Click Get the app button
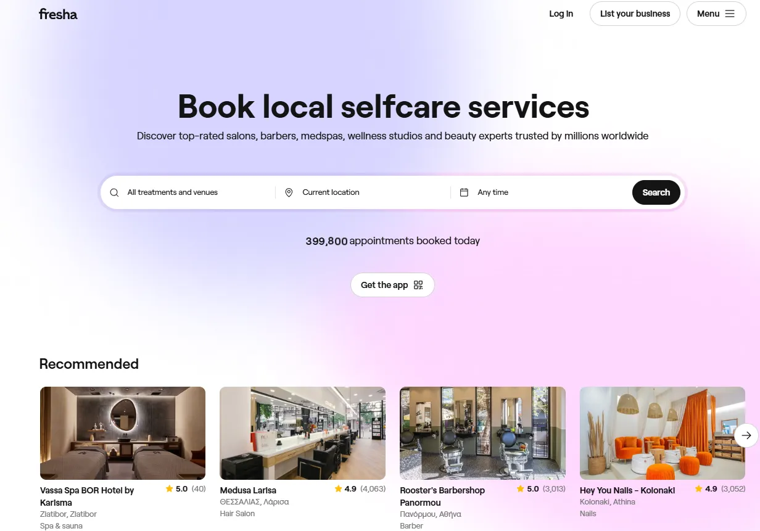Image resolution: width=760 pixels, height=531 pixels. [392, 285]
